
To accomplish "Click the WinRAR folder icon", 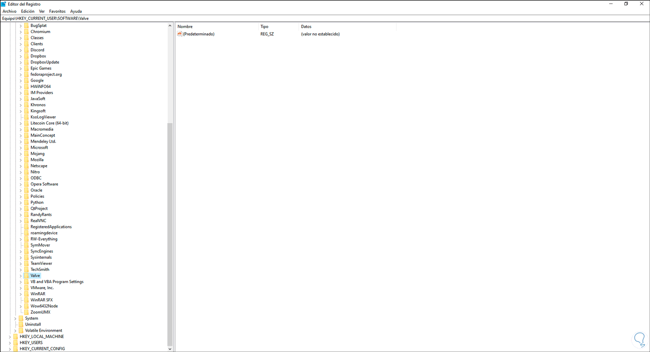I will (26, 293).
